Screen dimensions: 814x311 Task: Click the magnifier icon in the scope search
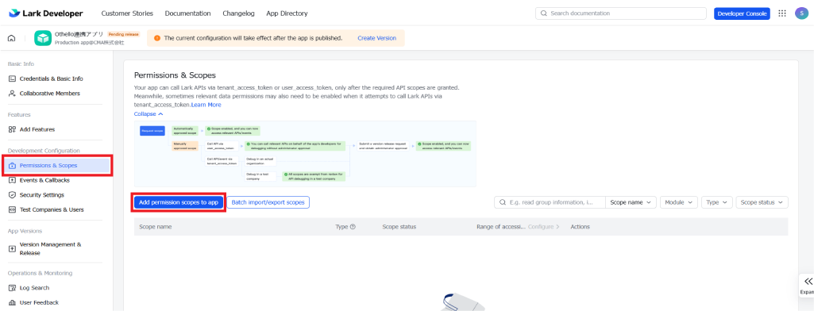click(x=503, y=202)
